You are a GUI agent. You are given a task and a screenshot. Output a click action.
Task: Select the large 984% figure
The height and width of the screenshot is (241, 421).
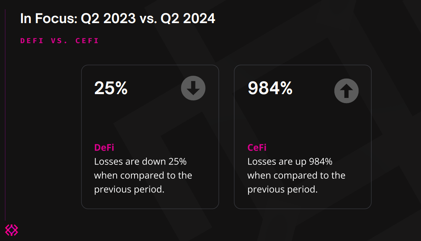point(270,88)
